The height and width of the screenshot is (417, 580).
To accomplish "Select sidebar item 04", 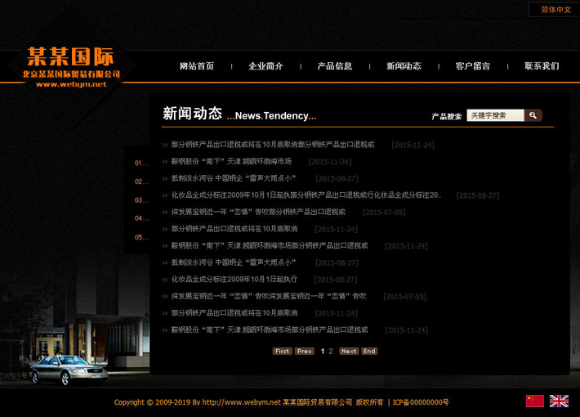I will coord(141,218).
